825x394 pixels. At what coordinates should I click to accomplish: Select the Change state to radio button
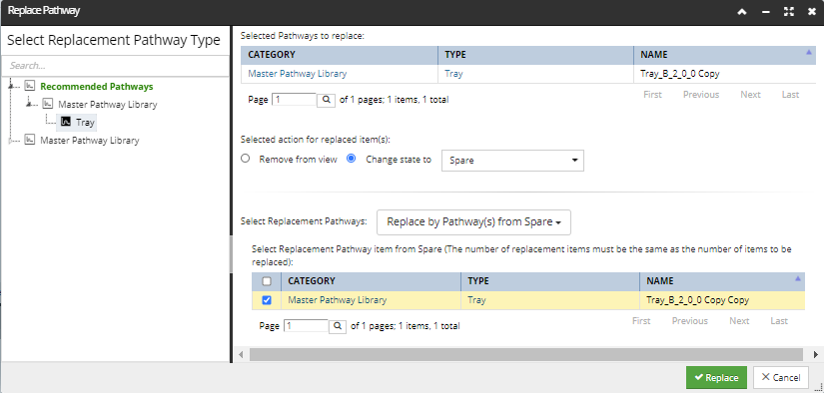click(x=352, y=159)
